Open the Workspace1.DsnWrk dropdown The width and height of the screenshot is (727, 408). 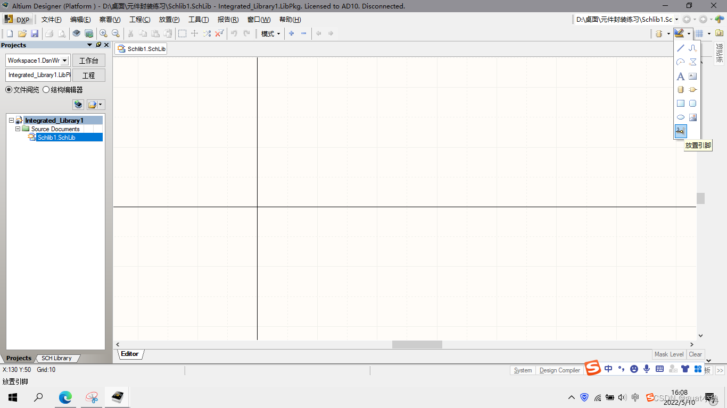65,61
